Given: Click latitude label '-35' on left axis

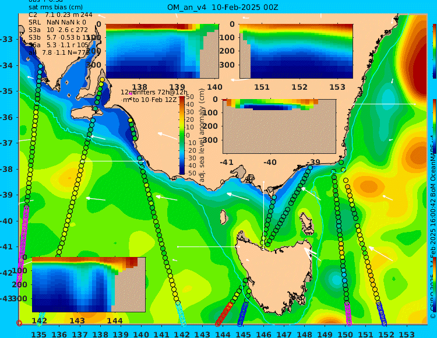Looking at the screenshot, I should (x=6, y=91).
